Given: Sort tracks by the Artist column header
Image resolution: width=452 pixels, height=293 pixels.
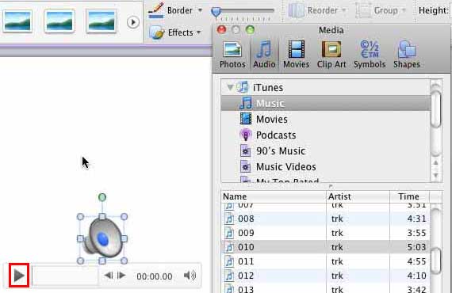Looking at the screenshot, I should coord(358,196).
